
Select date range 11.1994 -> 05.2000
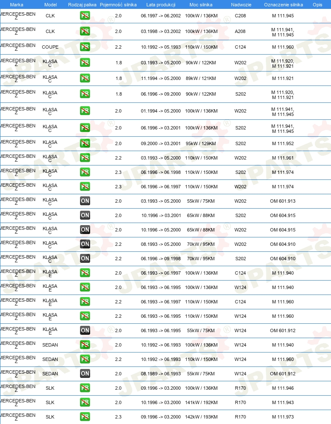click(x=161, y=78)
